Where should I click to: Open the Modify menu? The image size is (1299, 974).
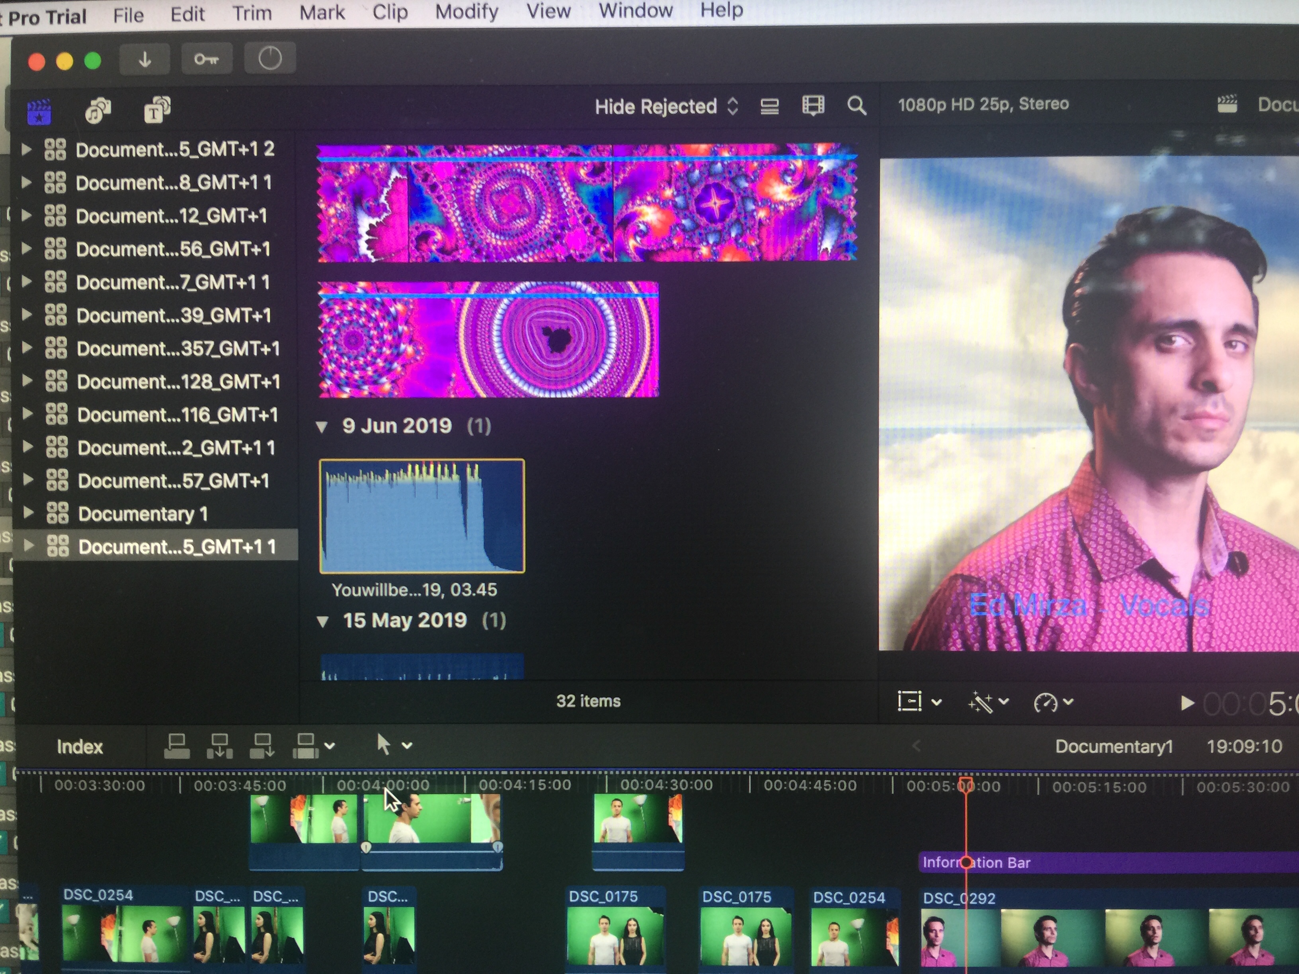[466, 12]
